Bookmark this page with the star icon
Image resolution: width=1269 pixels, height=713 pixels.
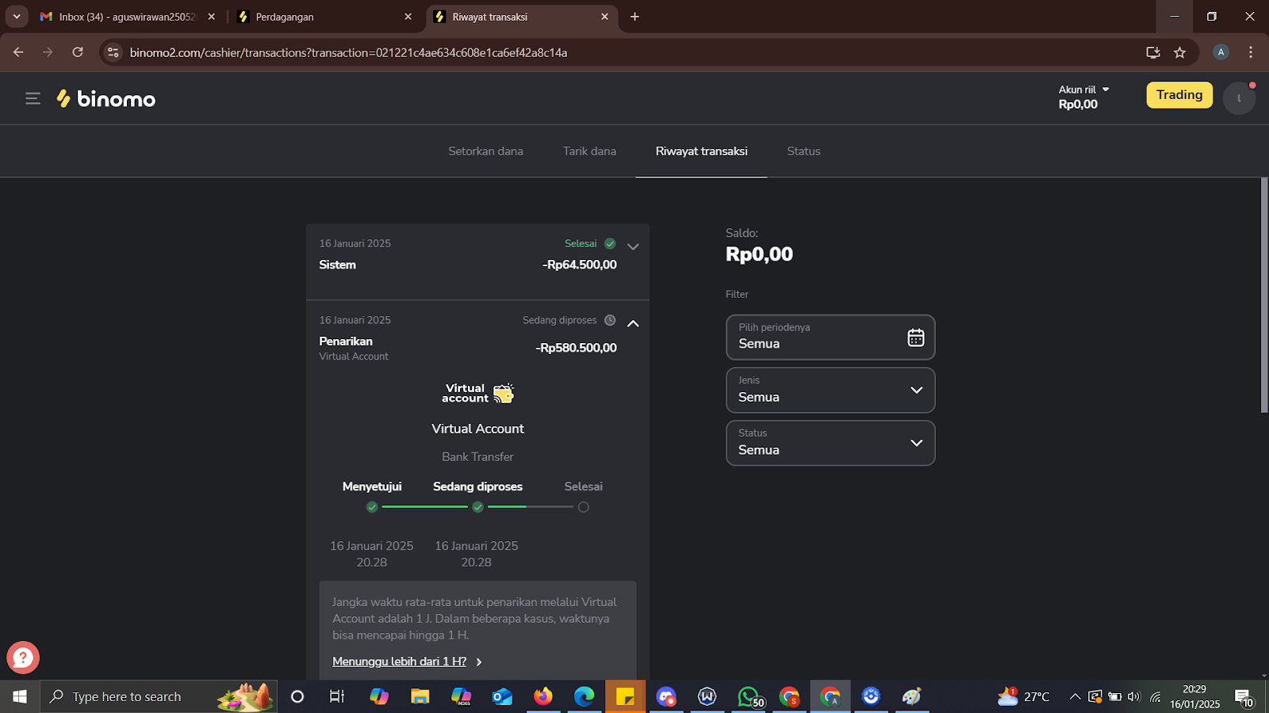[1179, 52]
